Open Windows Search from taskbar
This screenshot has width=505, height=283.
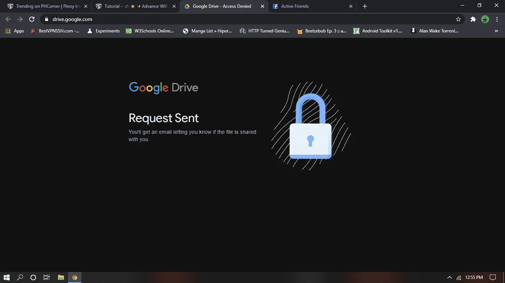[x=20, y=277]
